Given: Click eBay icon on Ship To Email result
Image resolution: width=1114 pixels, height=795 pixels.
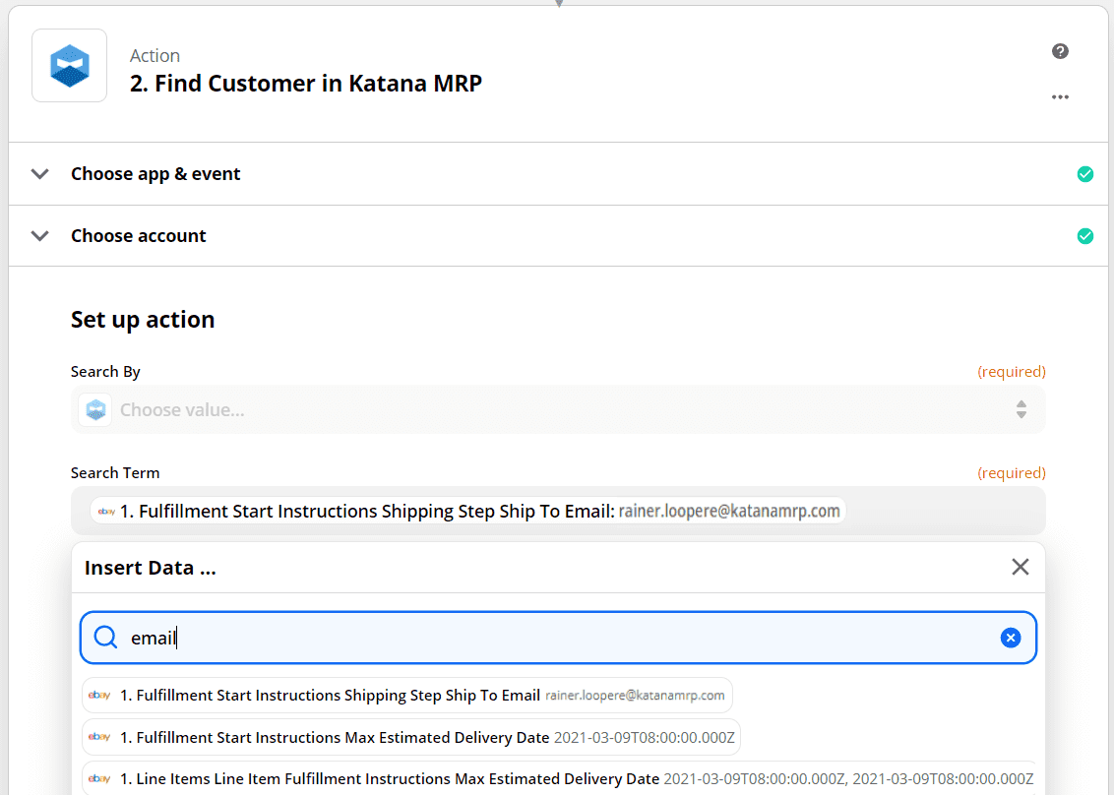Looking at the screenshot, I should (x=98, y=696).
